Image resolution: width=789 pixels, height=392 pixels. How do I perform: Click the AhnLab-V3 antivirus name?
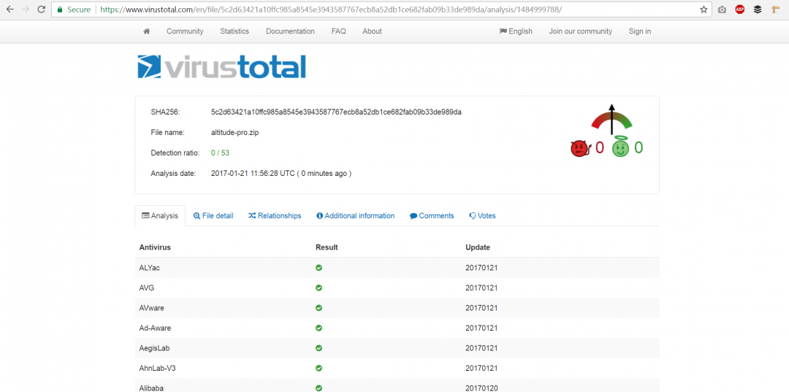click(x=157, y=369)
